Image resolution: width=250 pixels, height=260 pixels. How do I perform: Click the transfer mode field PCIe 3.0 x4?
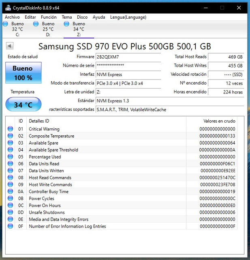[x=128, y=83]
